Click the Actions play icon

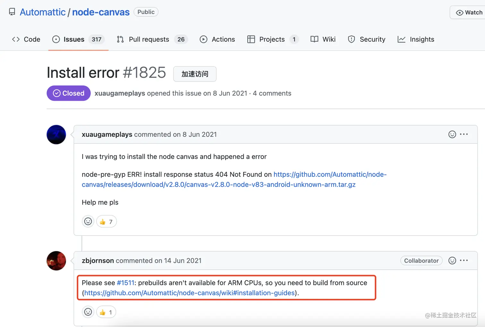coord(203,39)
